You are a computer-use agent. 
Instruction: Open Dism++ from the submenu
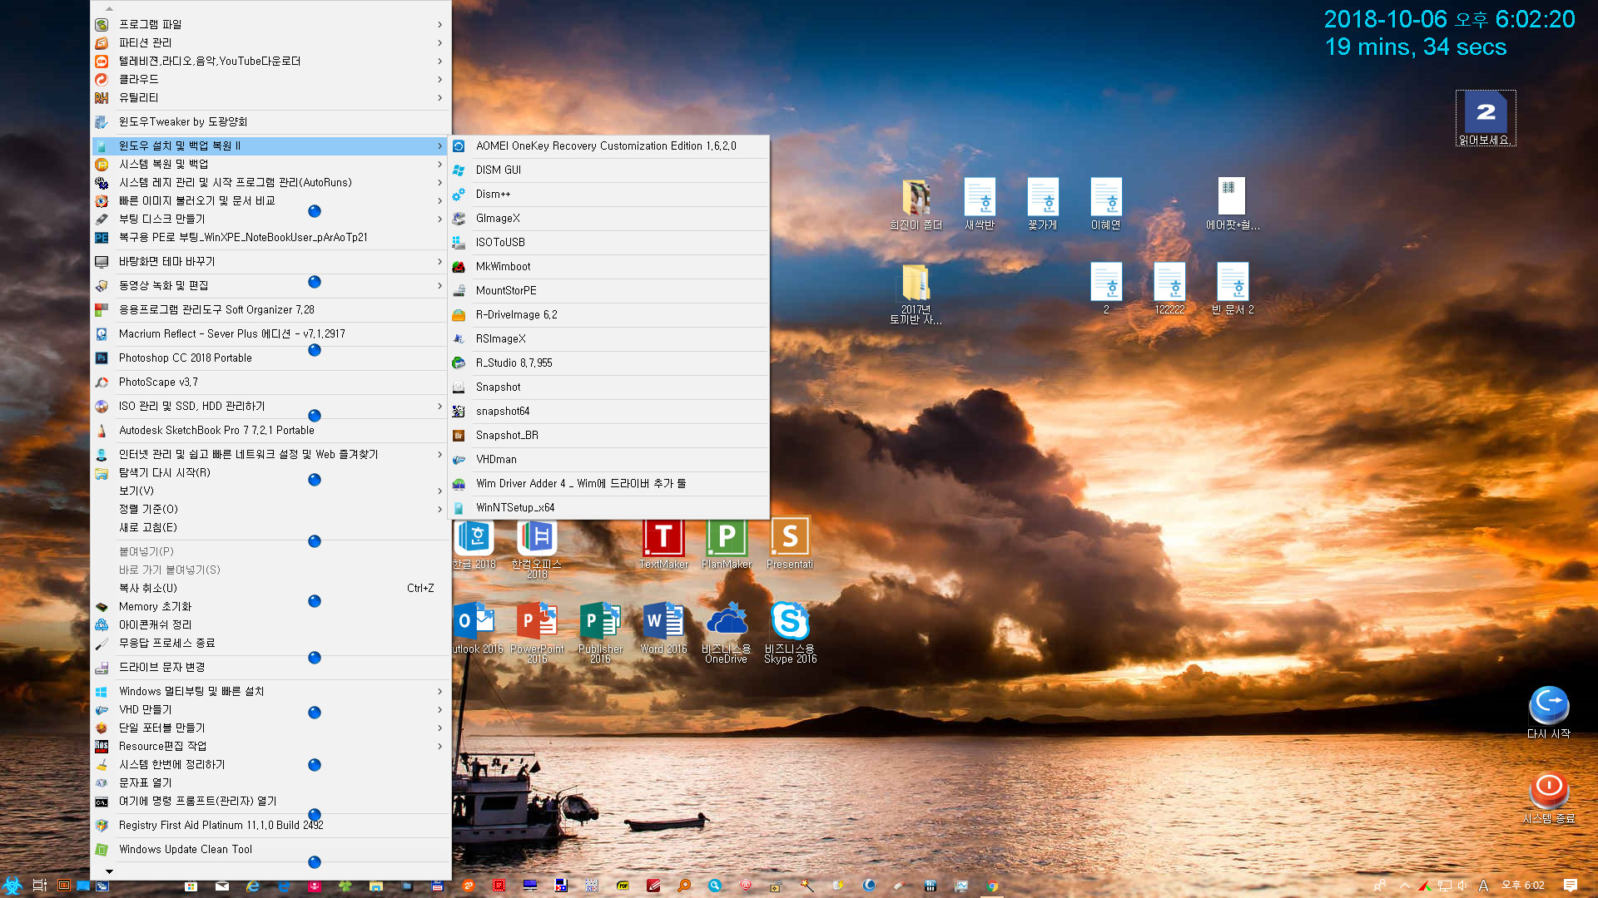[x=608, y=194]
